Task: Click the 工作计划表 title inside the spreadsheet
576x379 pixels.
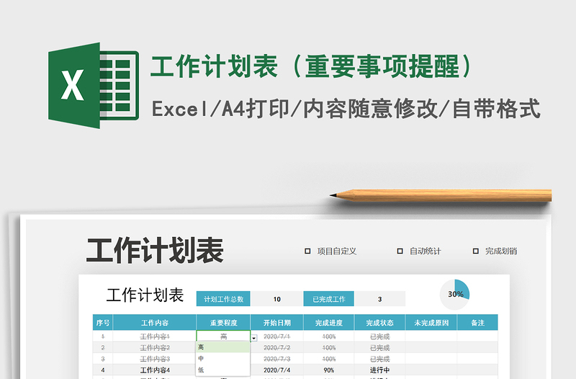Action: click(x=145, y=295)
